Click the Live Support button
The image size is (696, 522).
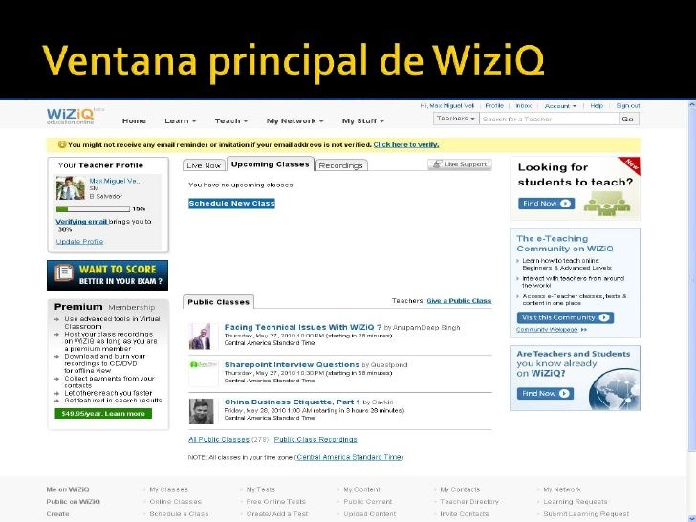(460, 164)
